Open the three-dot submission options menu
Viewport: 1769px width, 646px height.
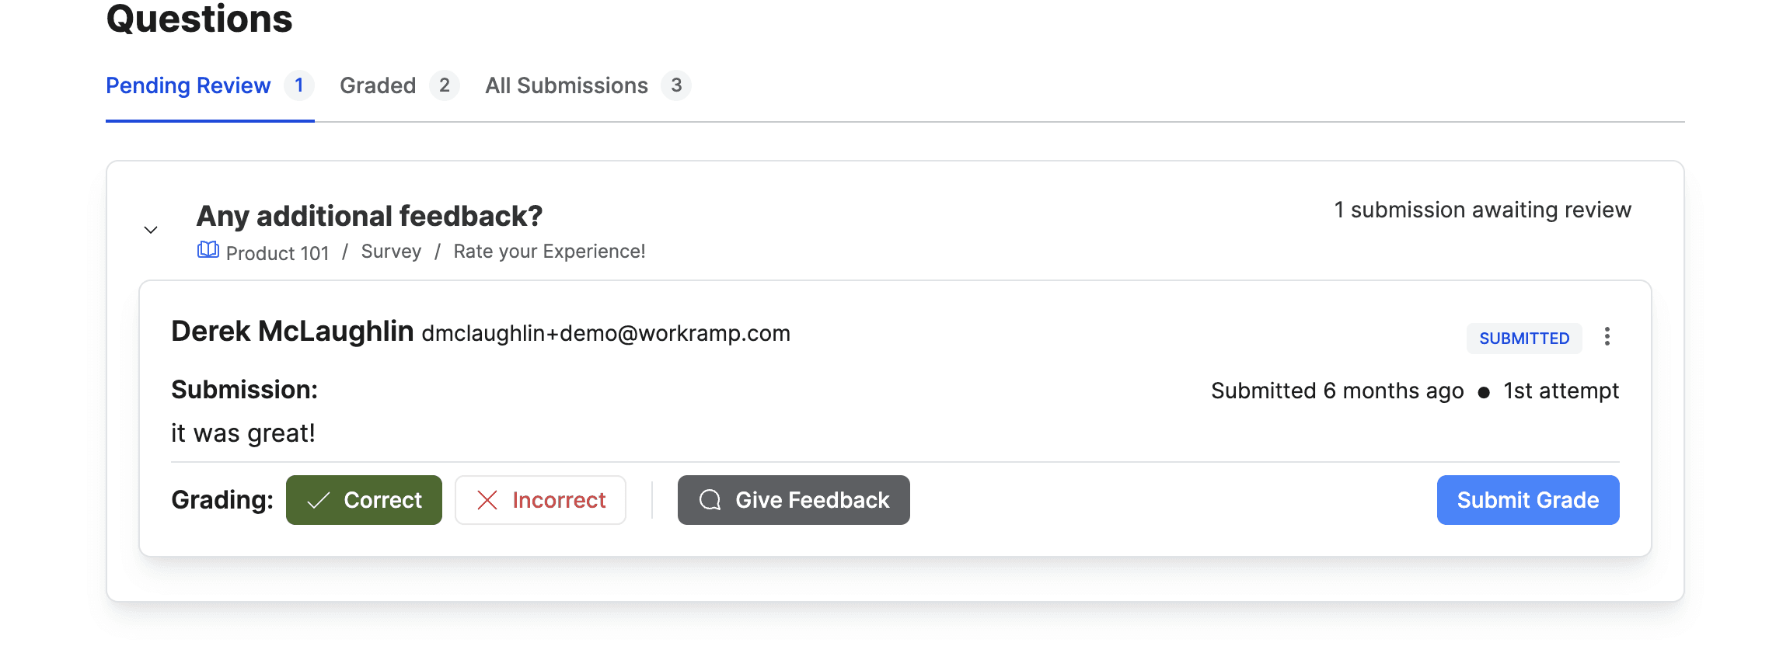tap(1607, 337)
